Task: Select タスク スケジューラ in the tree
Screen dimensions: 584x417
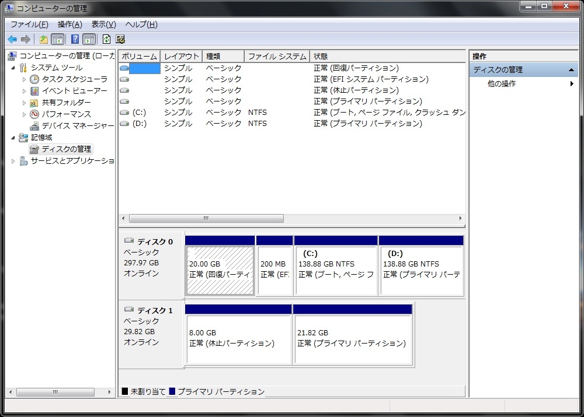Action: coord(74,79)
